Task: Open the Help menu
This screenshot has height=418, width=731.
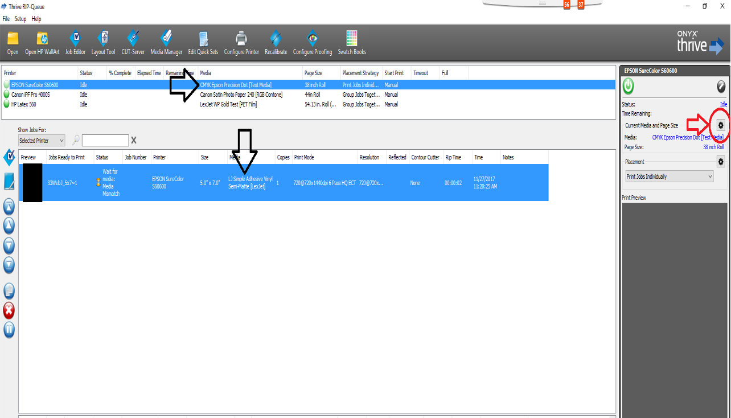Action: (x=36, y=19)
